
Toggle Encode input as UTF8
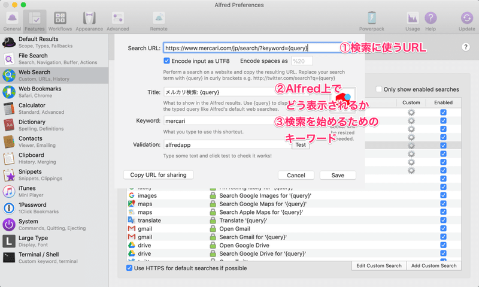pyautogui.click(x=166, y=61)
